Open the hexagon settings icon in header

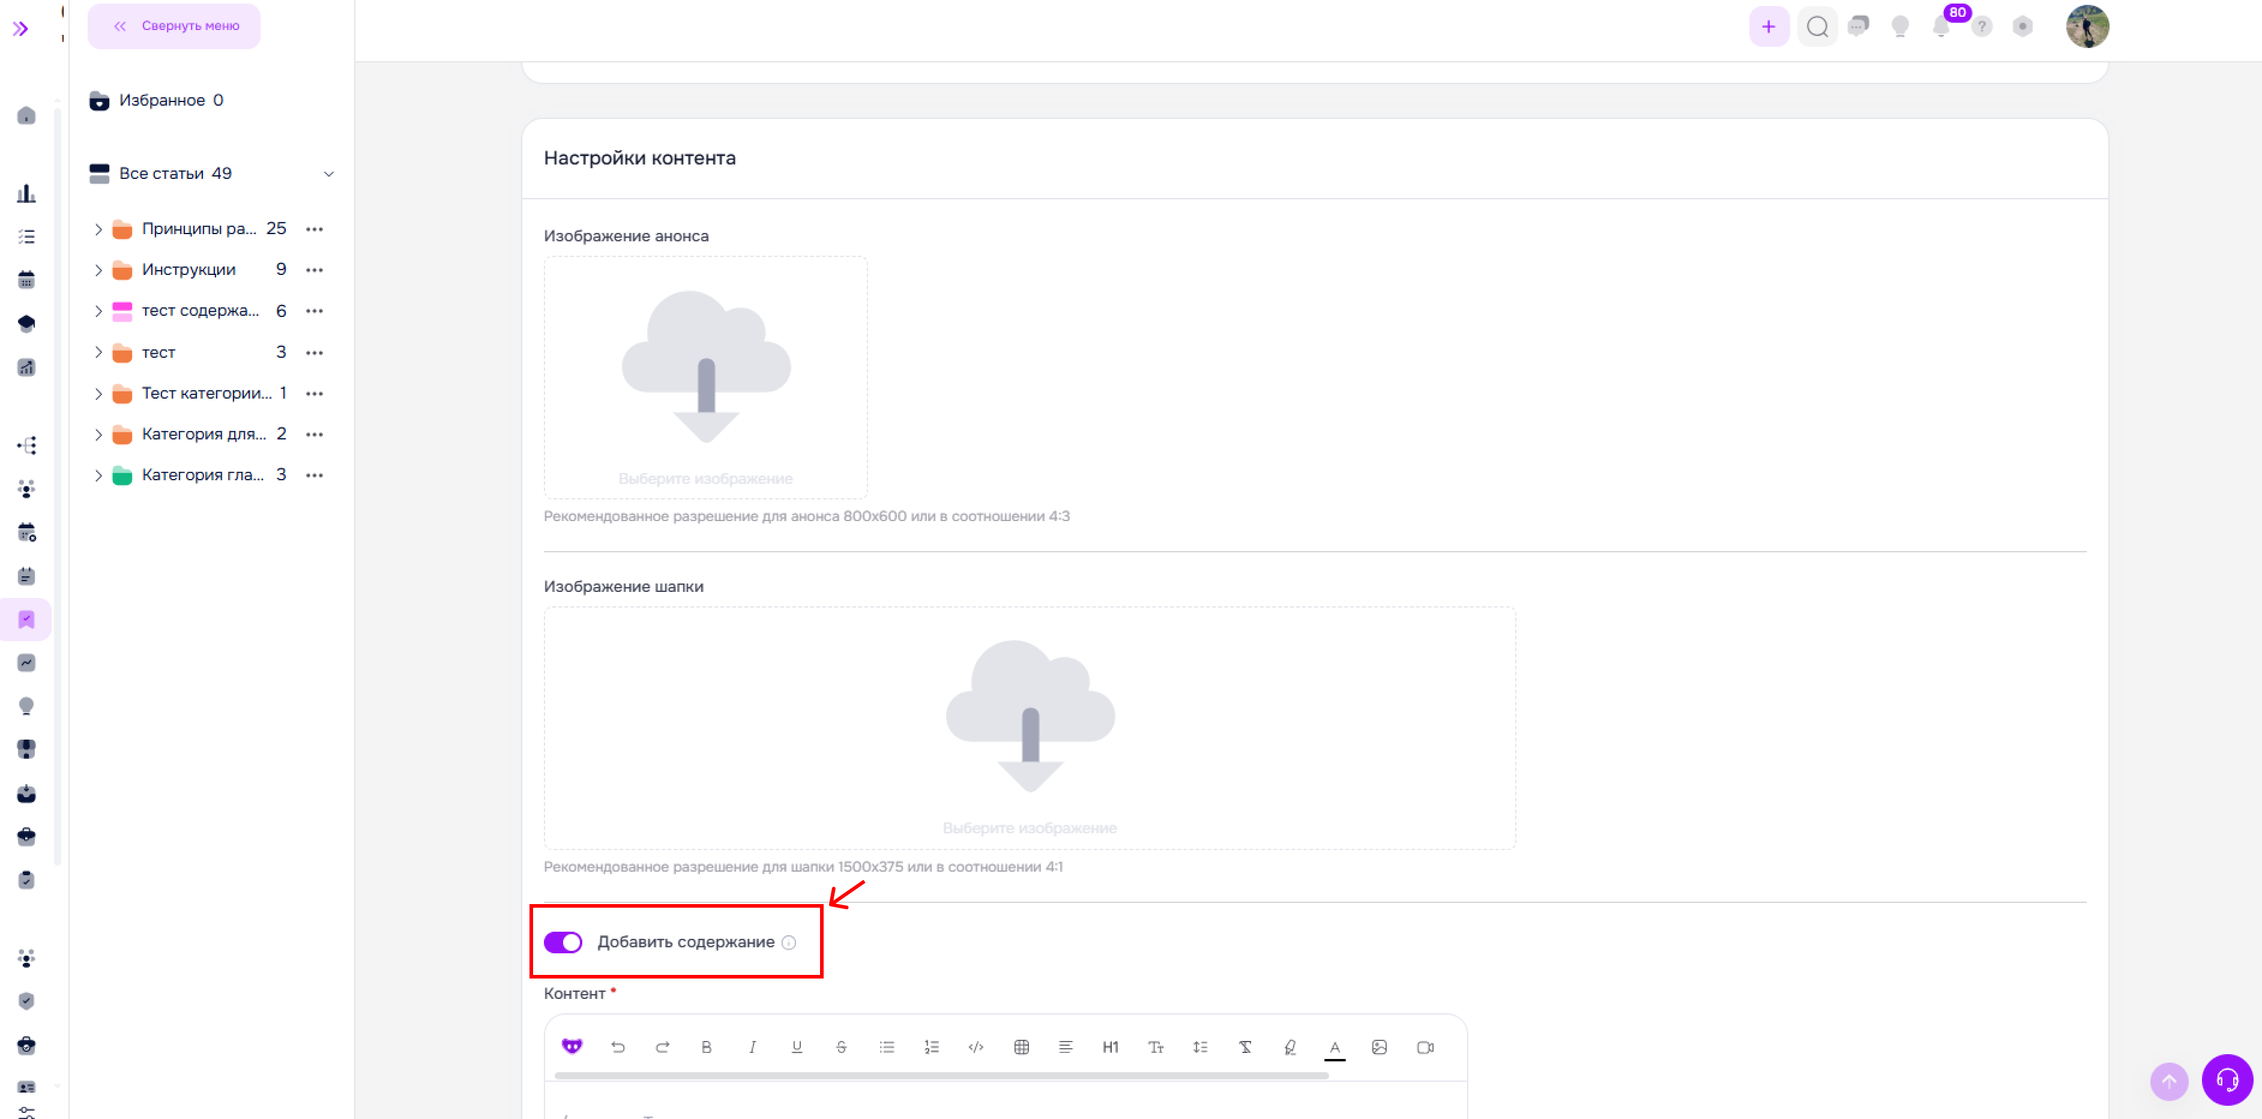(x=2023, y=26)
